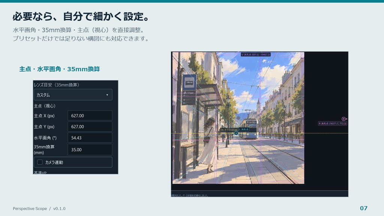Click the 主点・水平画角・35mm換算 heading
Viewport: 384px width, 216px height.
pos(60,69)
